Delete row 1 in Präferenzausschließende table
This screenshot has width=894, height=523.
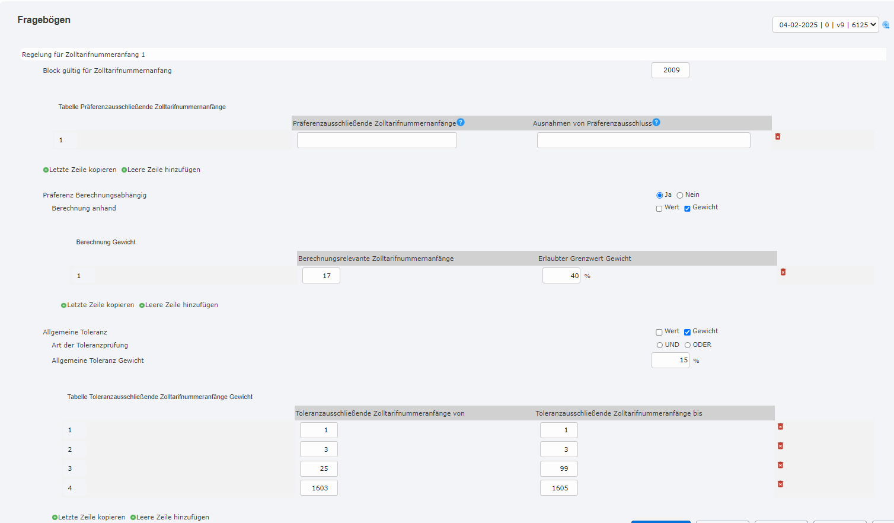point(778,136)
